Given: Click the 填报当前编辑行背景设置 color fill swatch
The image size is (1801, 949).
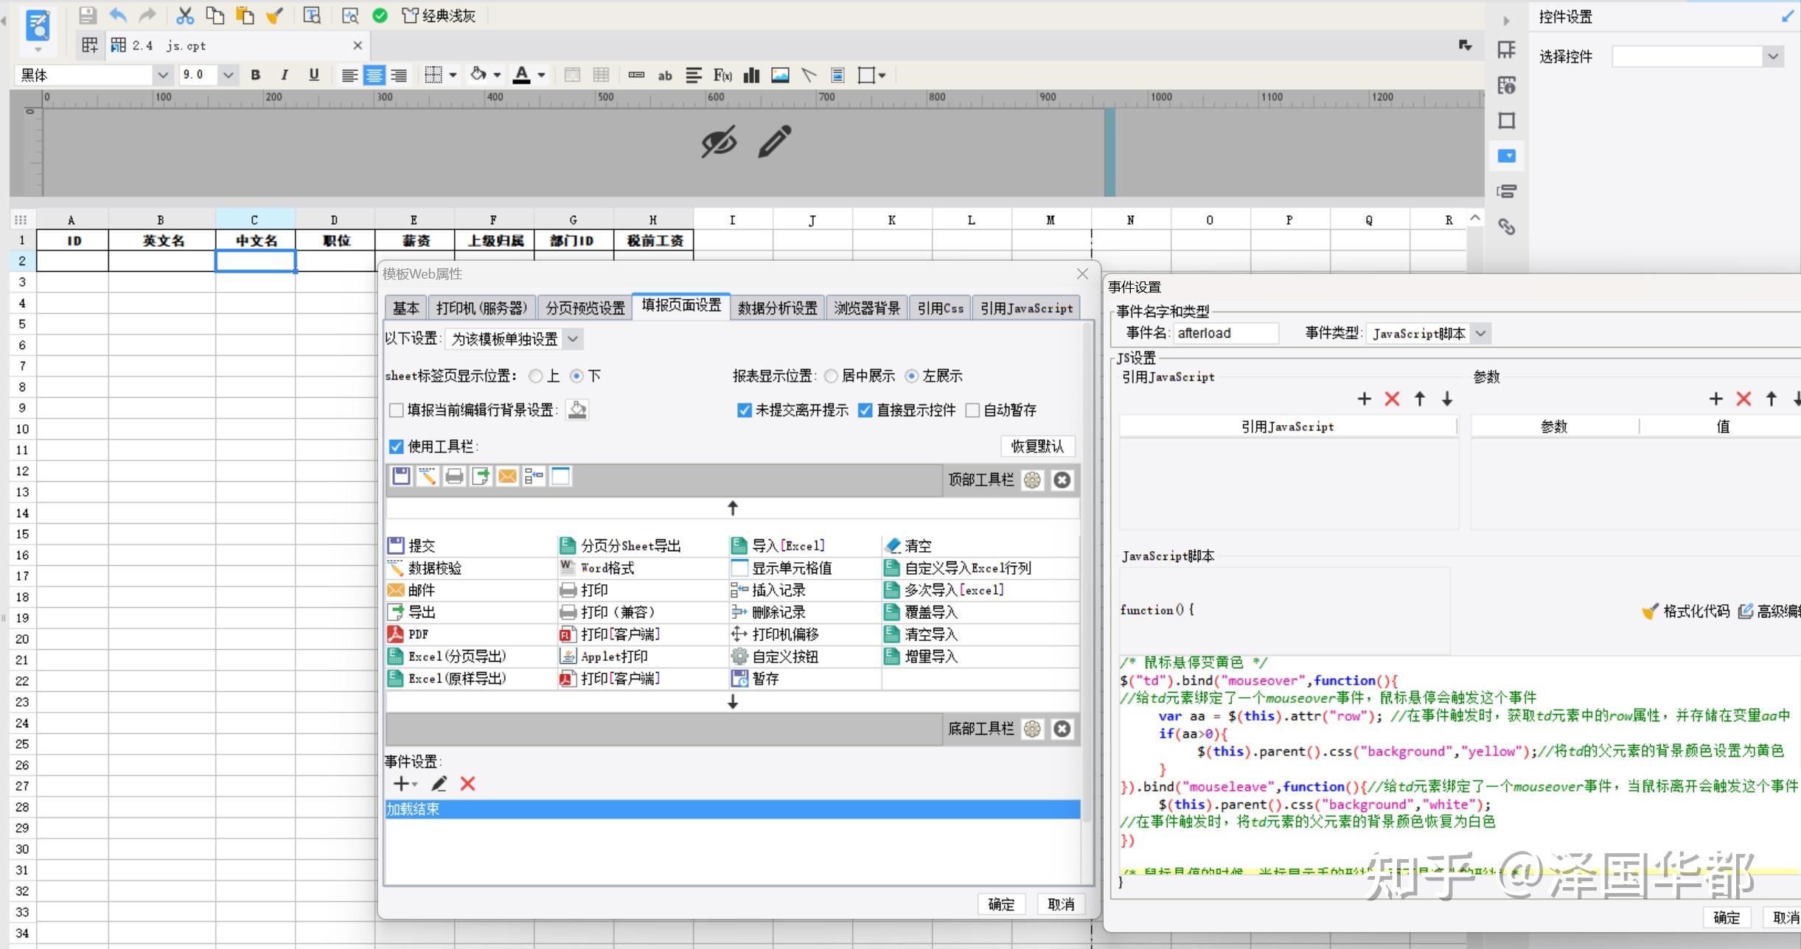Looking at the screenshot, I should point(577,410).
